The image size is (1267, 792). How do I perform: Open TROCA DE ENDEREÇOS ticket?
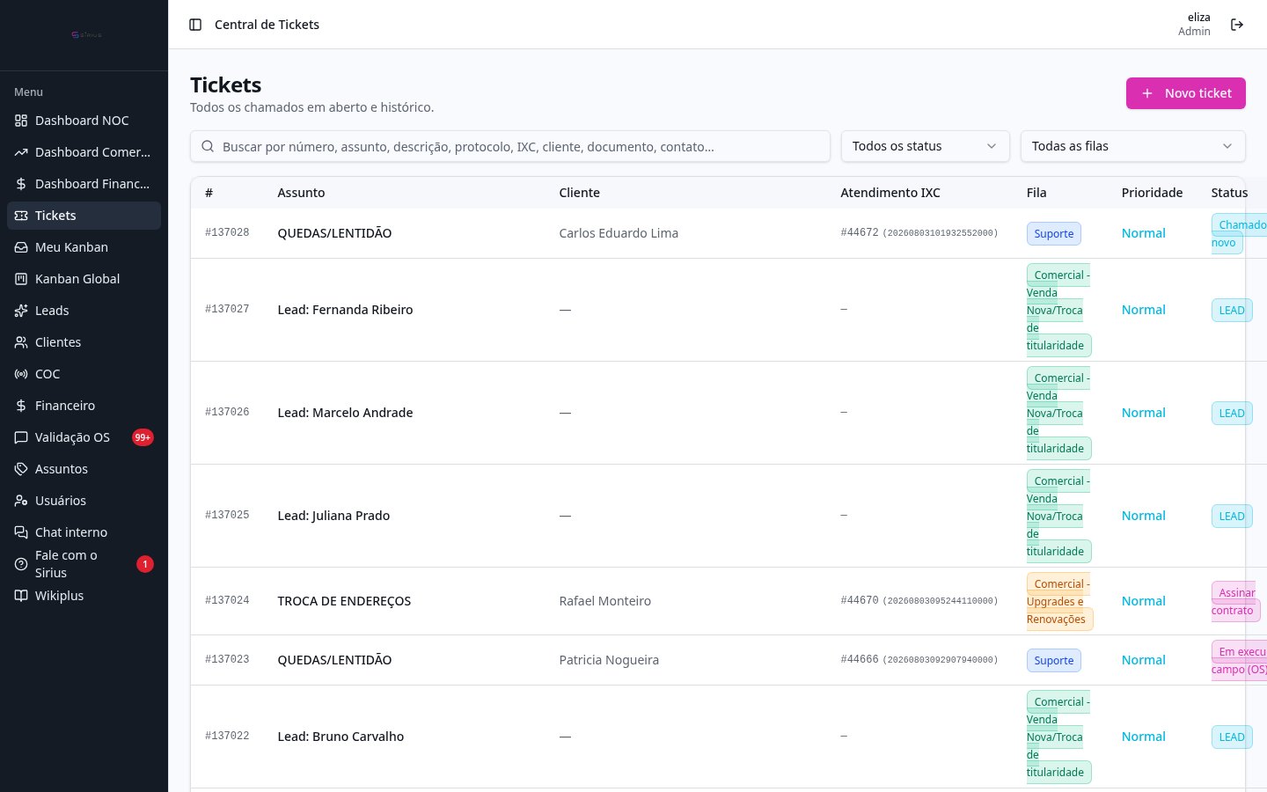(344, 601)
